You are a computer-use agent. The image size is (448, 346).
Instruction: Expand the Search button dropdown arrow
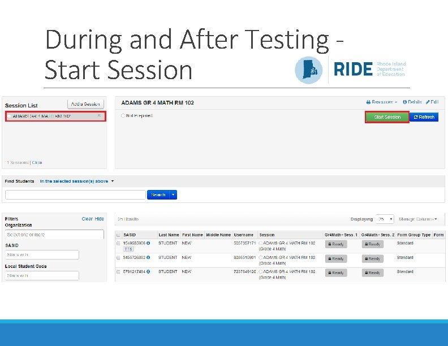[174, 194]
